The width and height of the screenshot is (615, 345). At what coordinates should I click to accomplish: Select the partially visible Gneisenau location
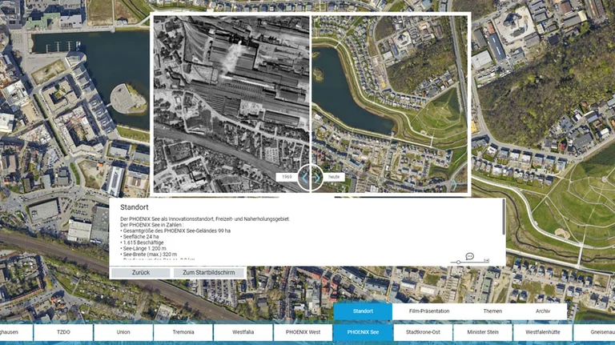pyautogui.click(x=595, y=332)
